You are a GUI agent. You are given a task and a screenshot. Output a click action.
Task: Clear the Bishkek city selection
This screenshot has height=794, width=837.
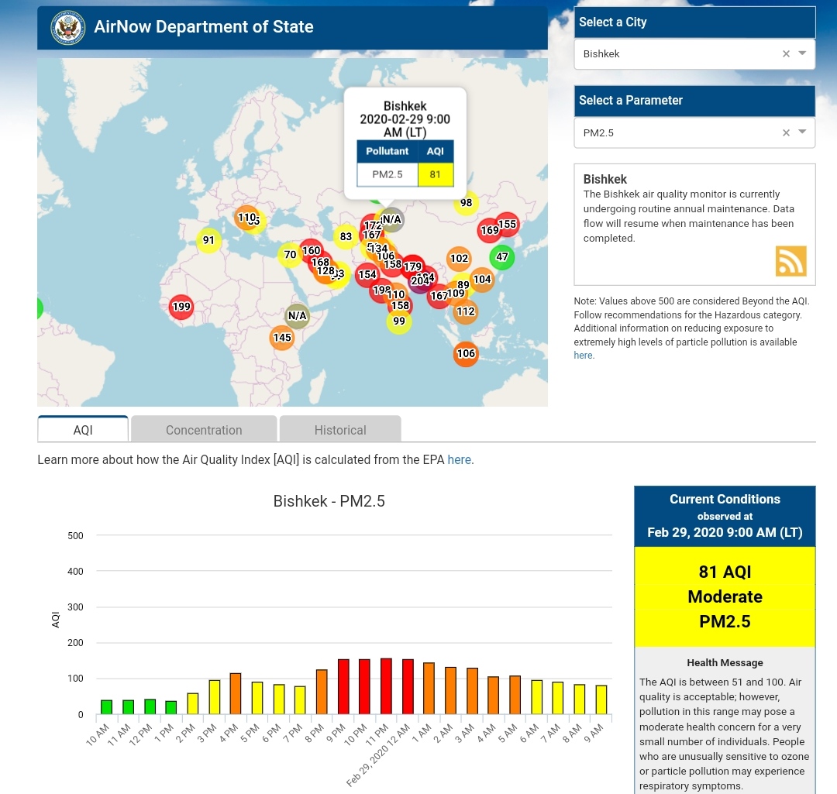786,54
